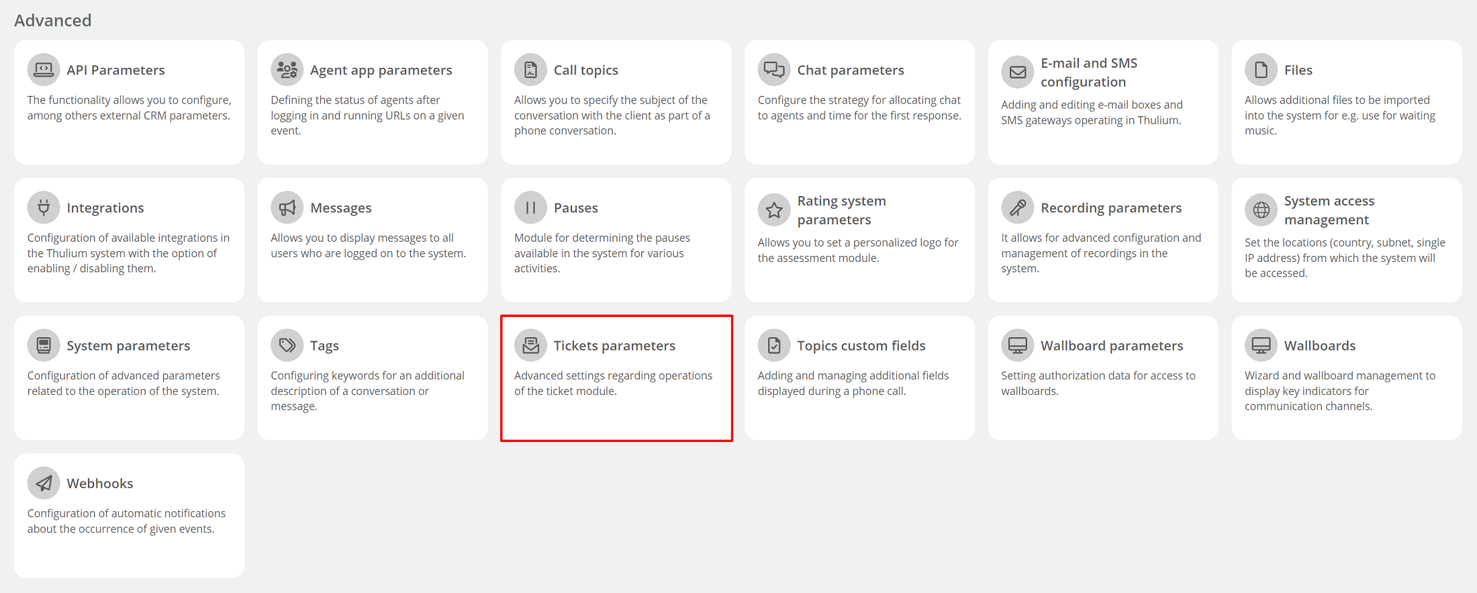Viewport: 1477px width, 593px height.
Task: Open E-mail and SMS configuration title
Action: click(x=1089, y=73)
